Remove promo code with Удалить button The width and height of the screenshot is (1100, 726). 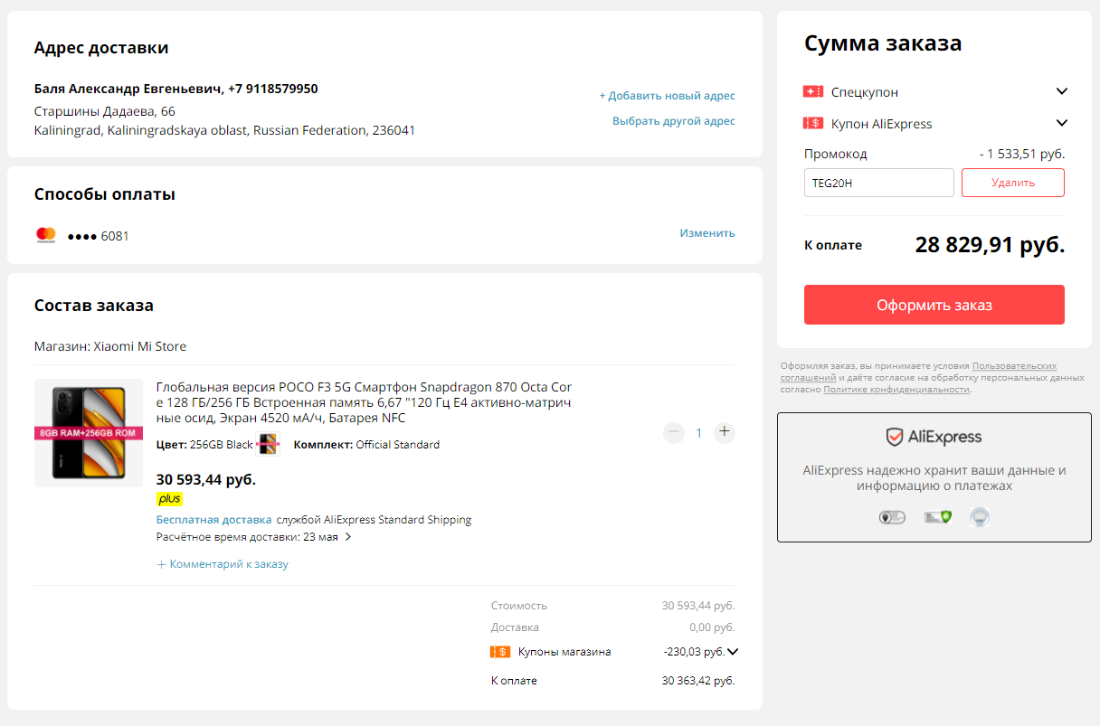pyautogui.click(x=1012, y=183)
